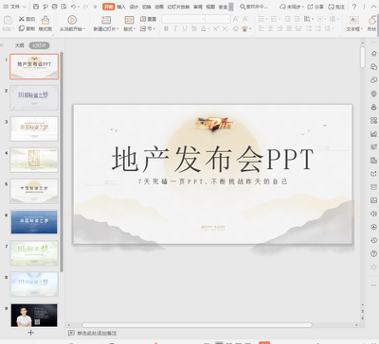Open the font size dropdown
Image resolution: width=379 pixels, height=344 pixels.
(x=228, y=19)
